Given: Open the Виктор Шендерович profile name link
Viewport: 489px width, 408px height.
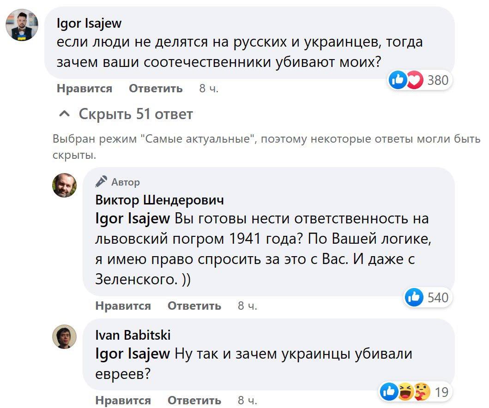Looking at the screenshot, I should [159, 200].
